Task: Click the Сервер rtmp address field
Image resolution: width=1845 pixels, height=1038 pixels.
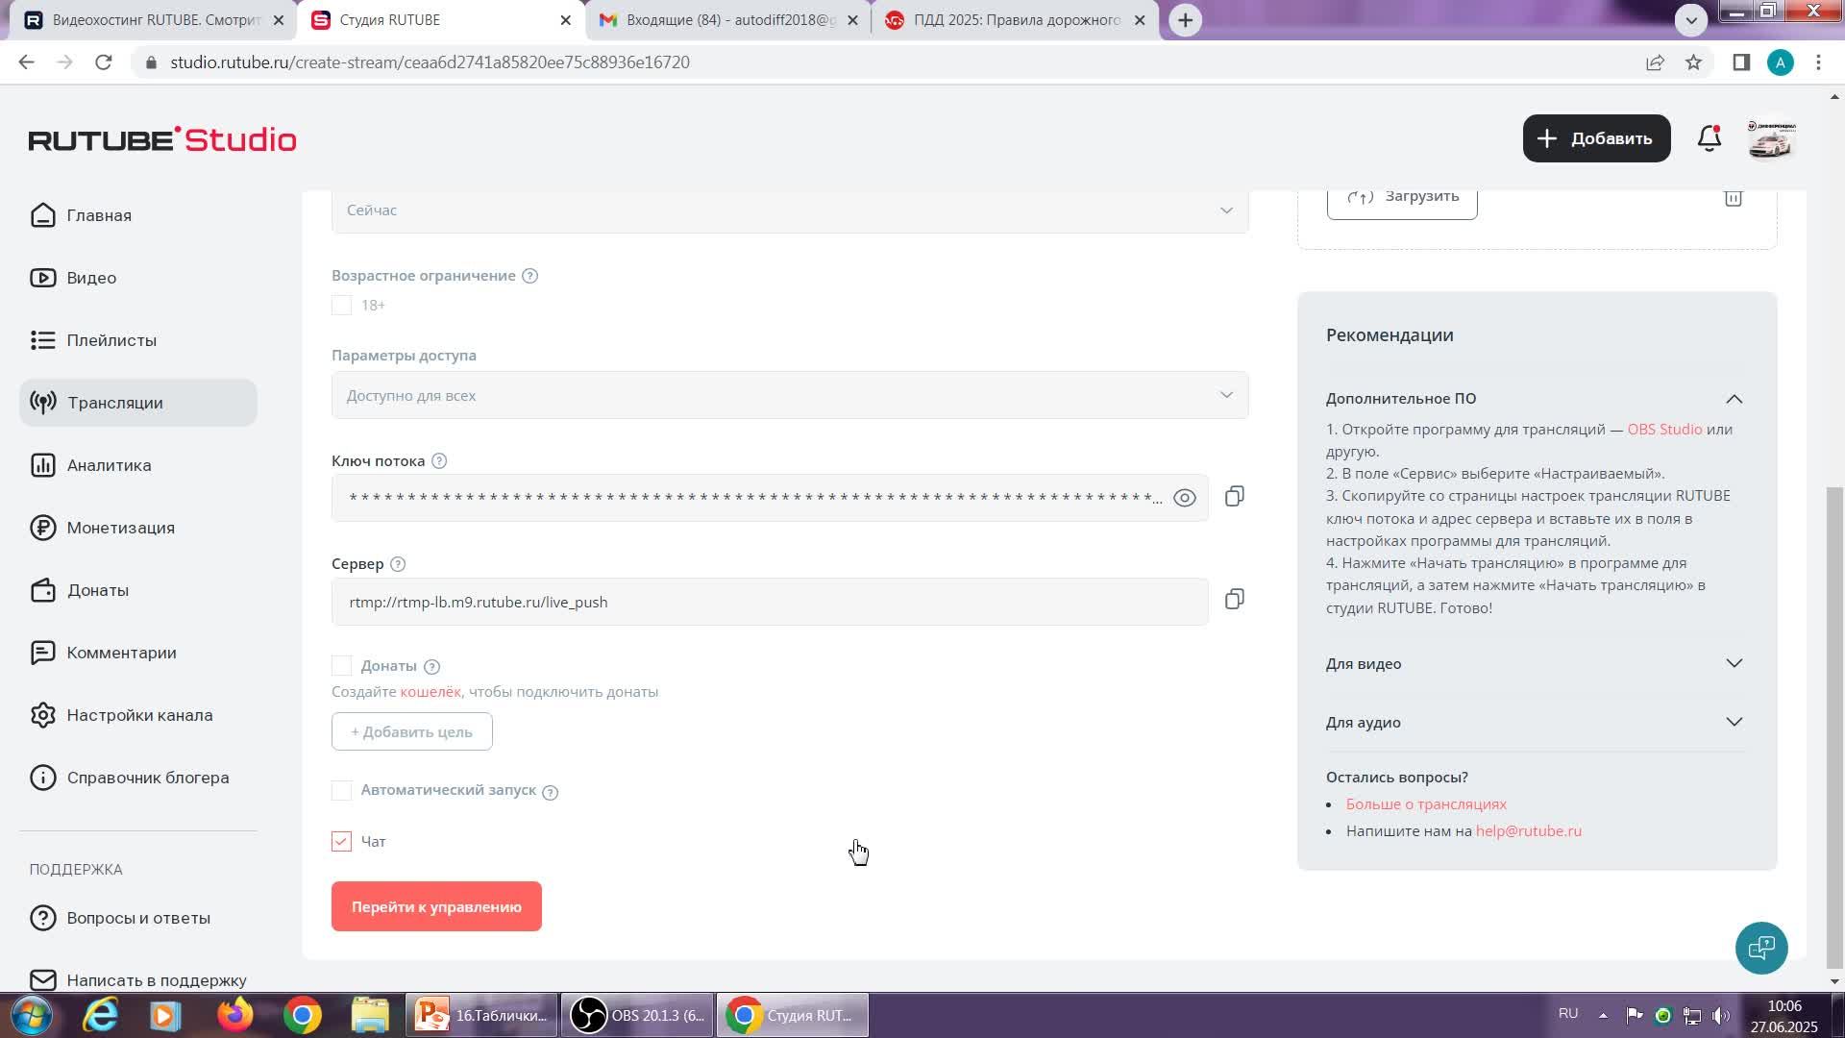Action: tap(769, 603)
